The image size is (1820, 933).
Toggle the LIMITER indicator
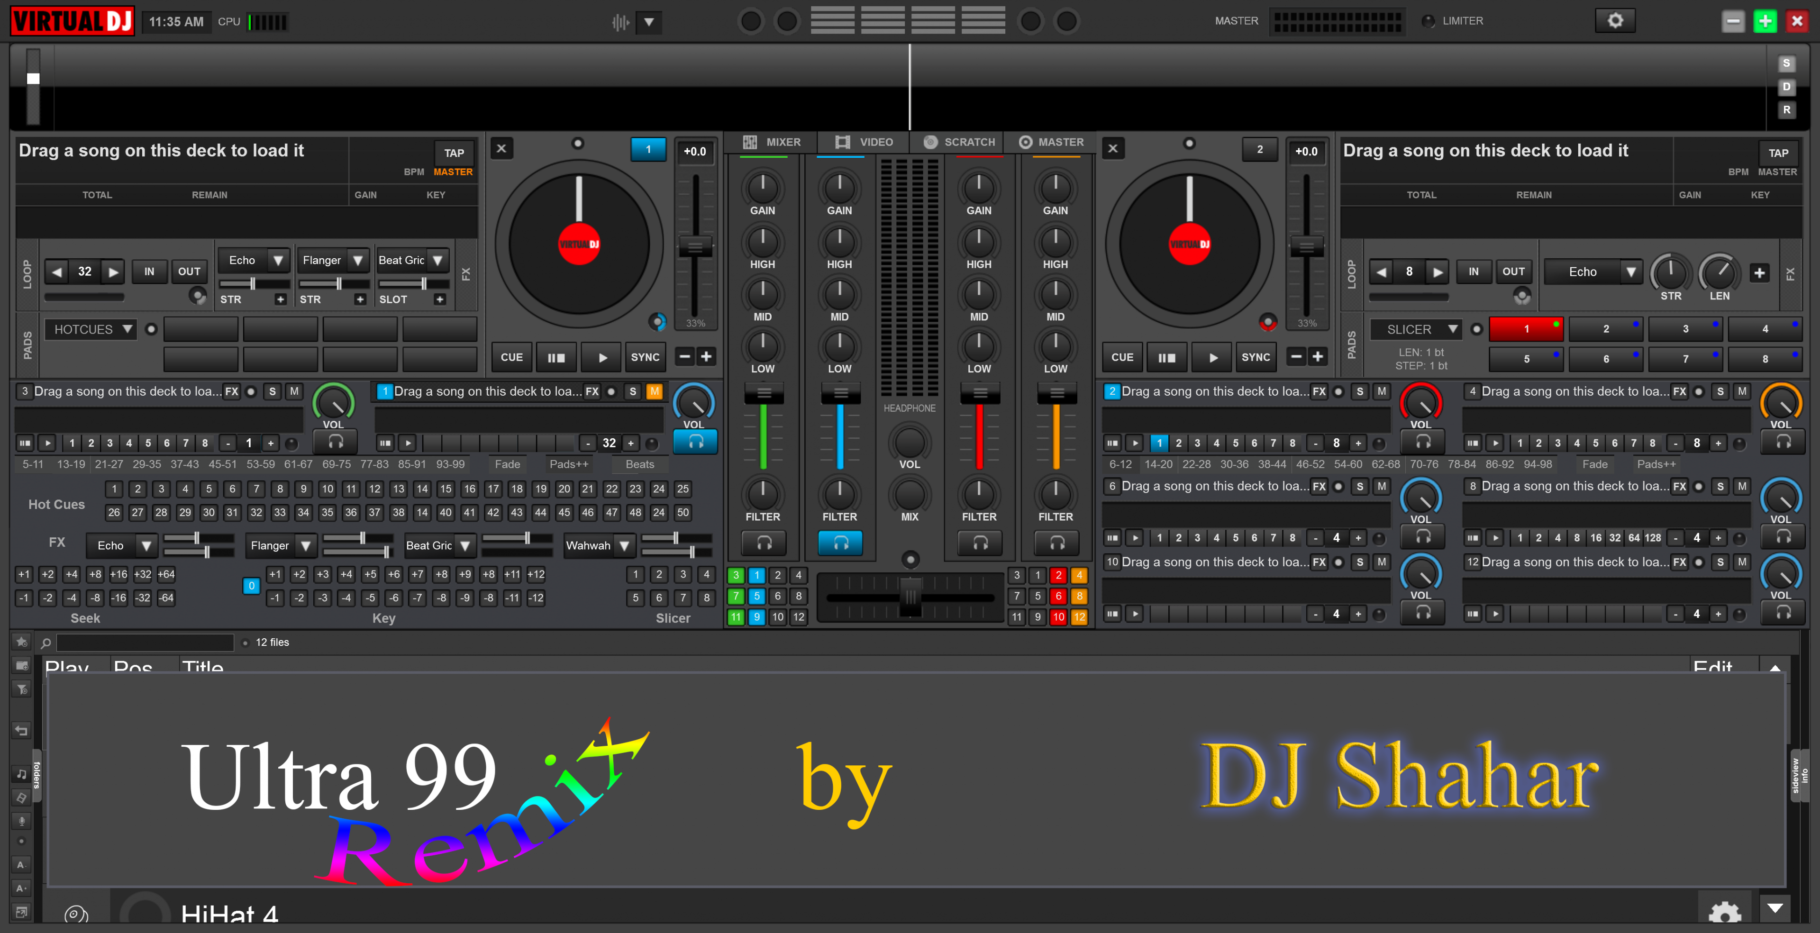[1428, 21]
